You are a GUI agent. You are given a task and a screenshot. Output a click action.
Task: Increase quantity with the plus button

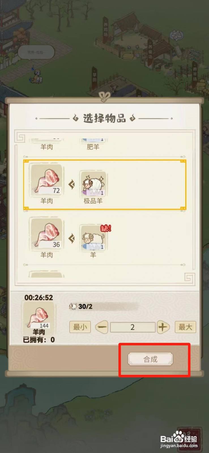163,327
